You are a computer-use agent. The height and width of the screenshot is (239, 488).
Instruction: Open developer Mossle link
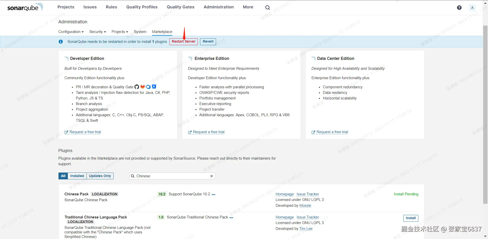(305, 206)
